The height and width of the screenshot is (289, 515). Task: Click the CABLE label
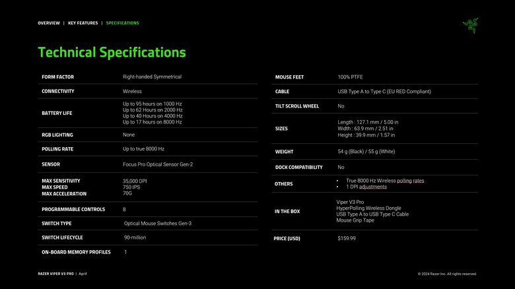click(282, 92)
